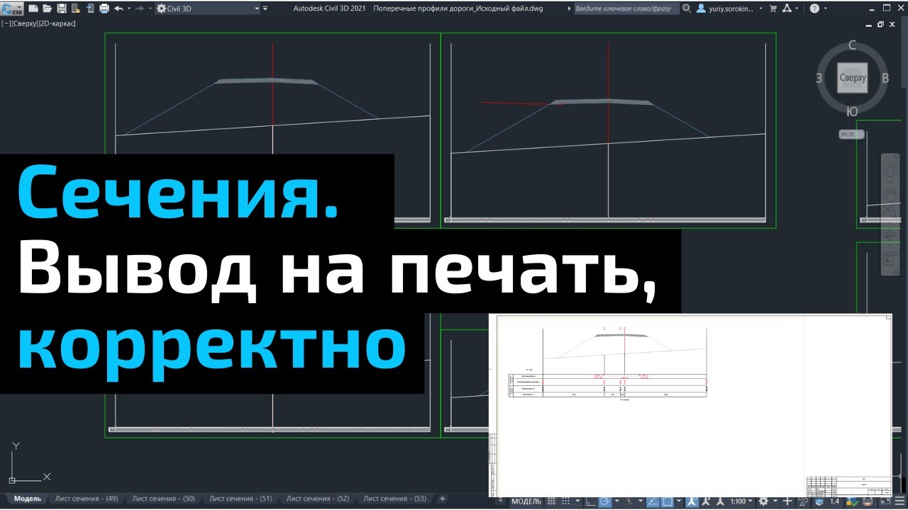The height and width of the screenshot is (510, 908).
Task: Click the isolate objects icon in status bar
Action: pyautogui.click(x=802, y=501)
